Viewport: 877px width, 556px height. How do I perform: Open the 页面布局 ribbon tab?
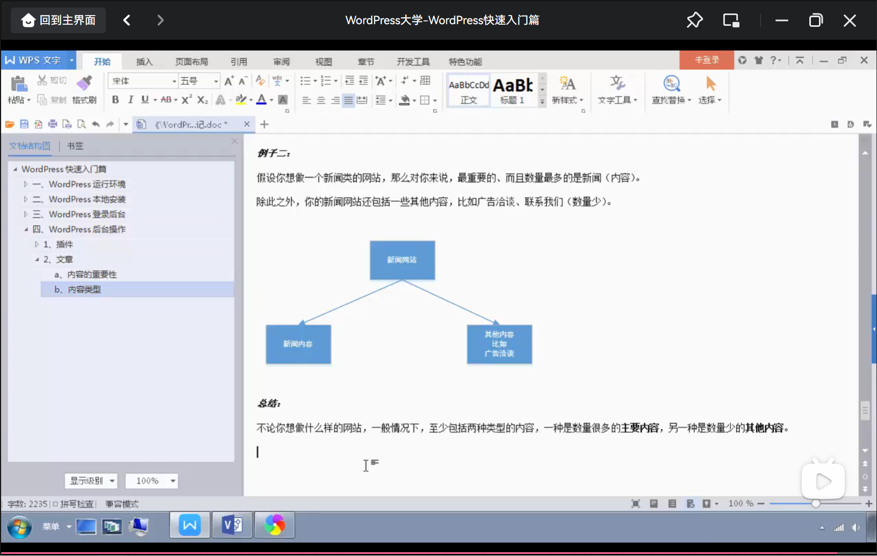tap(191, 62)
